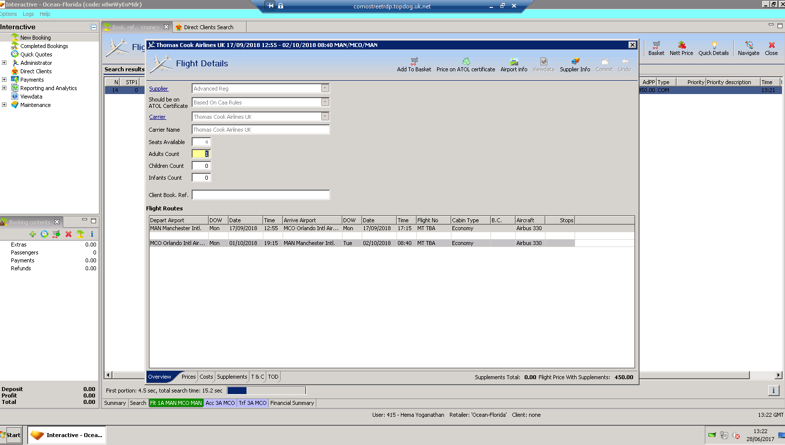Expand the Payments tree node
The image size is (785, 445).
click(x=4, y=80)
